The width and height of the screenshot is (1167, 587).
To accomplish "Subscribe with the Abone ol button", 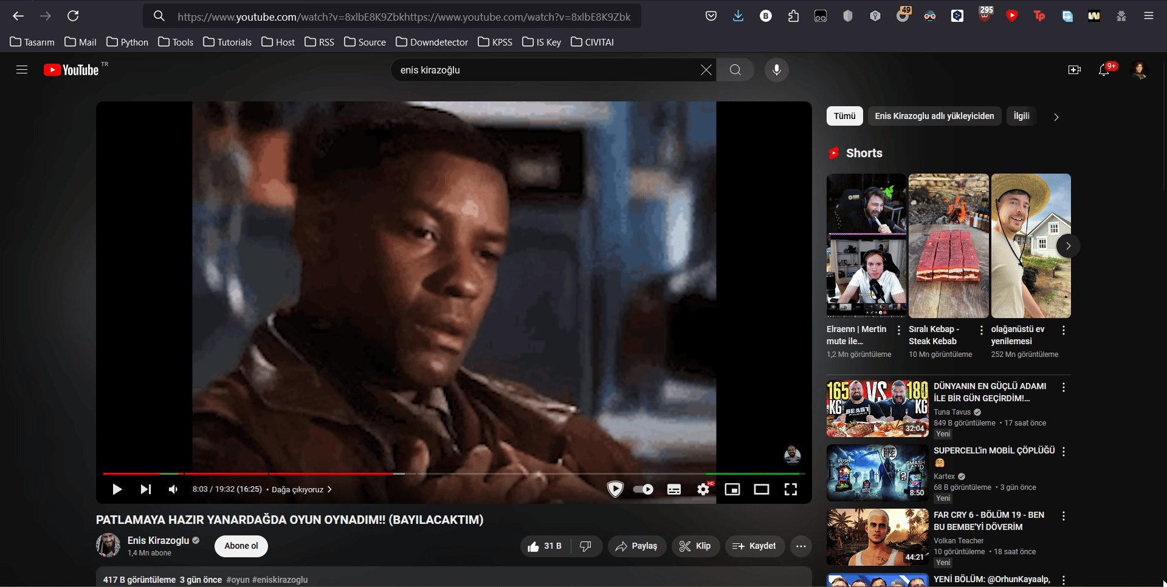I will (x=241, y=546).
